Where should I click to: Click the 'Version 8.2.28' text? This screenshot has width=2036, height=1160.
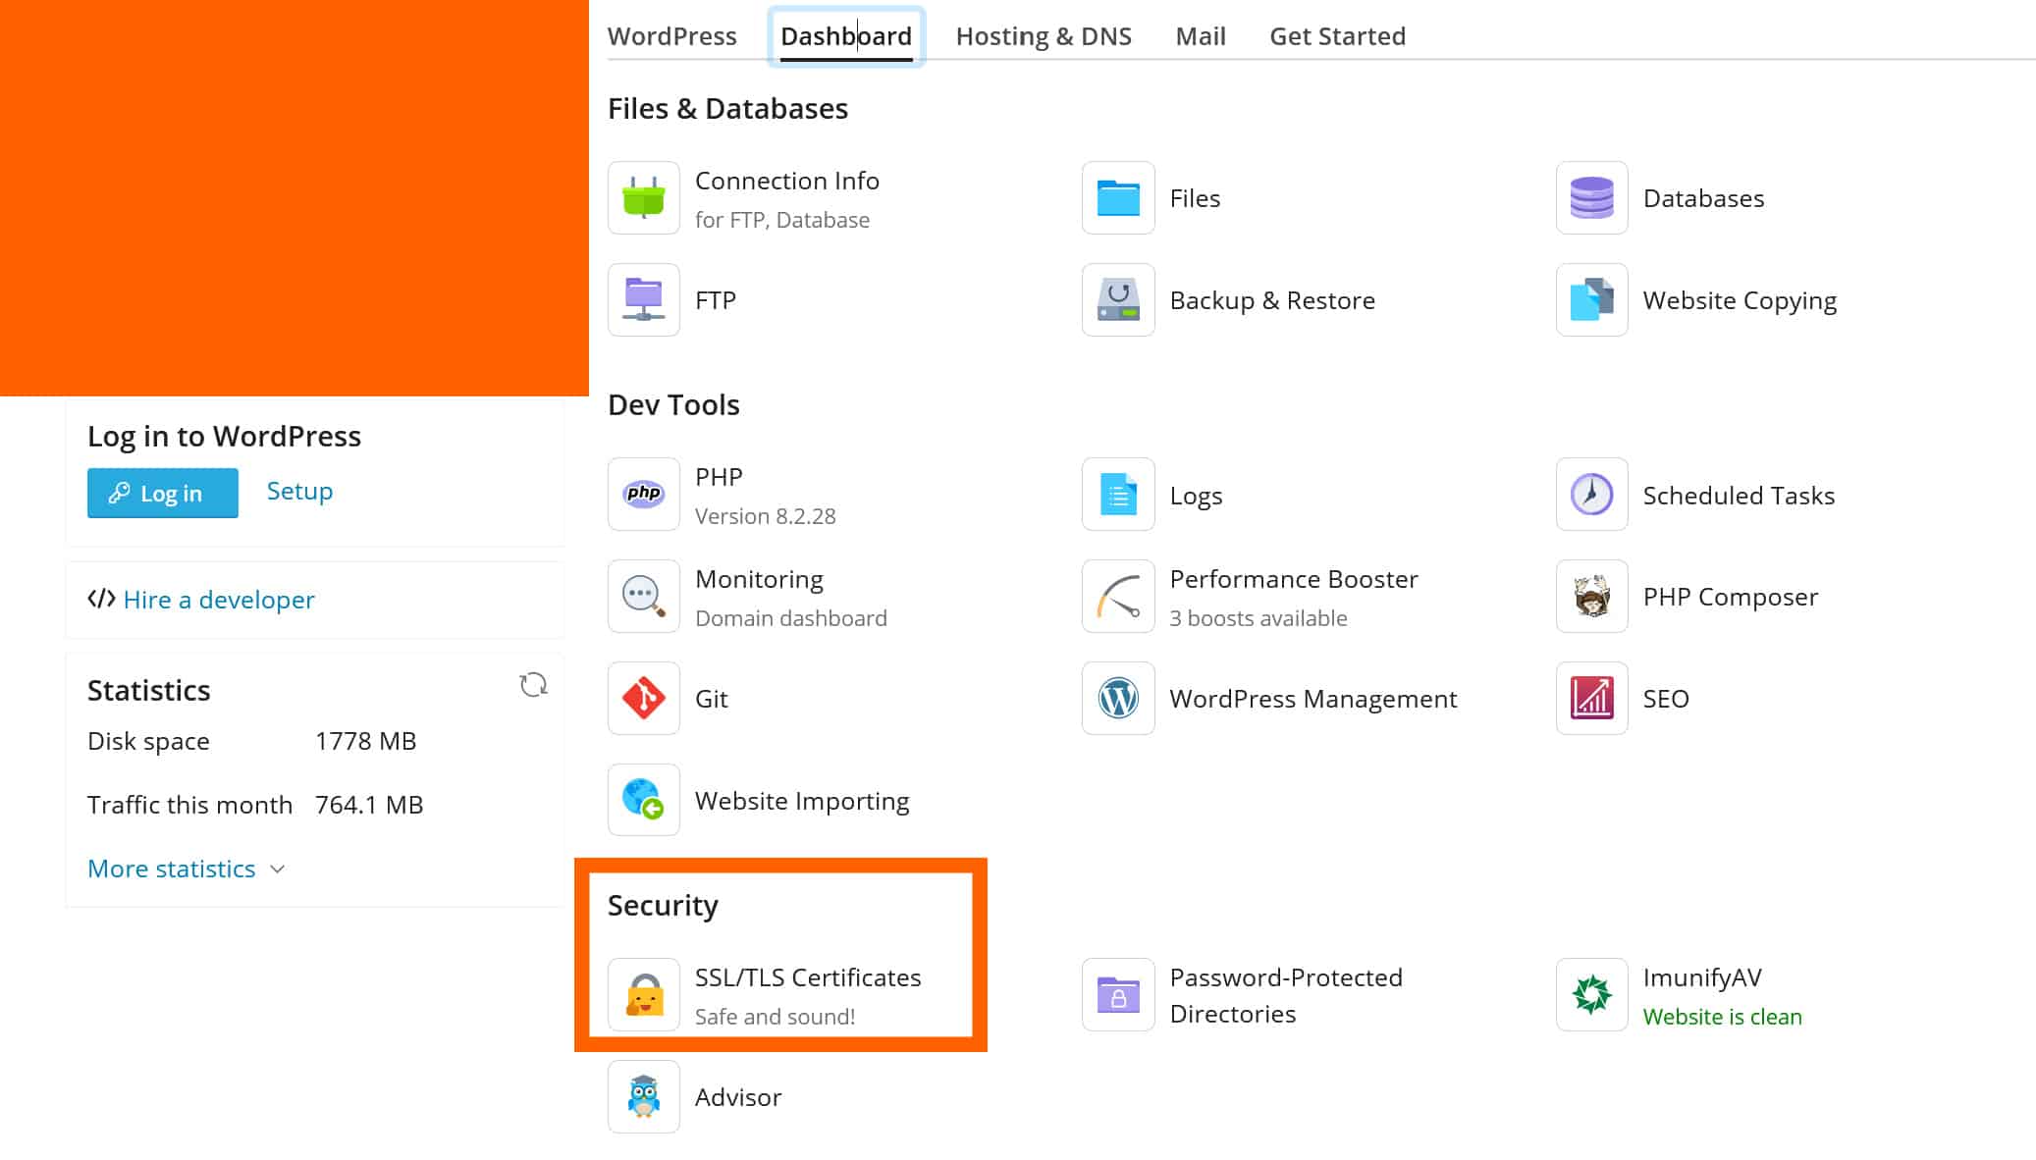click(x=766, y=516)
